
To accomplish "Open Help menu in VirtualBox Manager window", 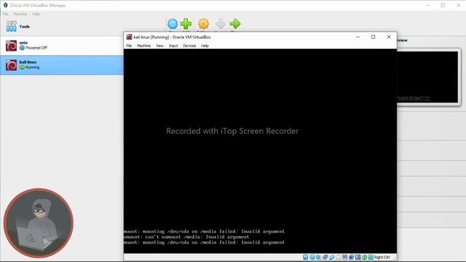I will (x=36, y=14).
